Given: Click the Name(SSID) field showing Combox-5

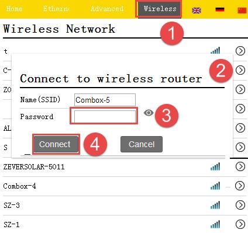Looking at the screenshot, I should point(105,100).
